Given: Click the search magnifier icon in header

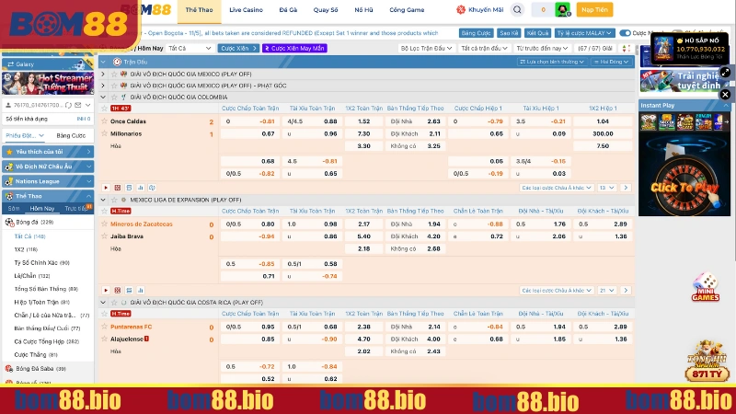Looking at the screenshot, I should click(517, 10).
